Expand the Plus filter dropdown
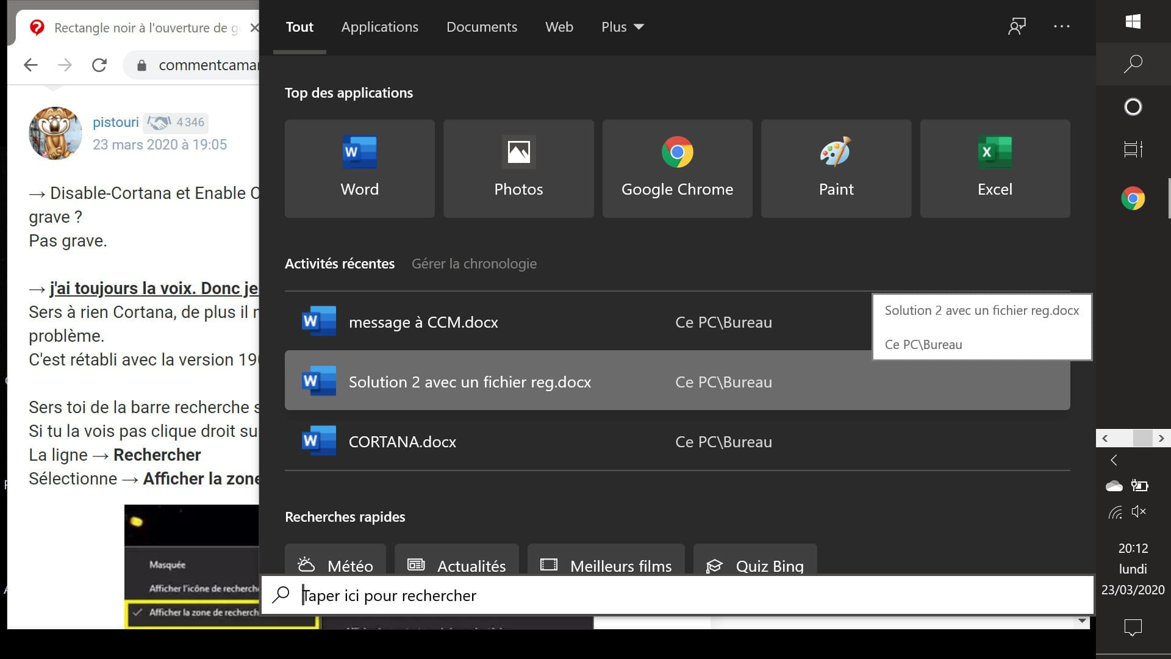1171x659 pixels. tap(622, 27)
